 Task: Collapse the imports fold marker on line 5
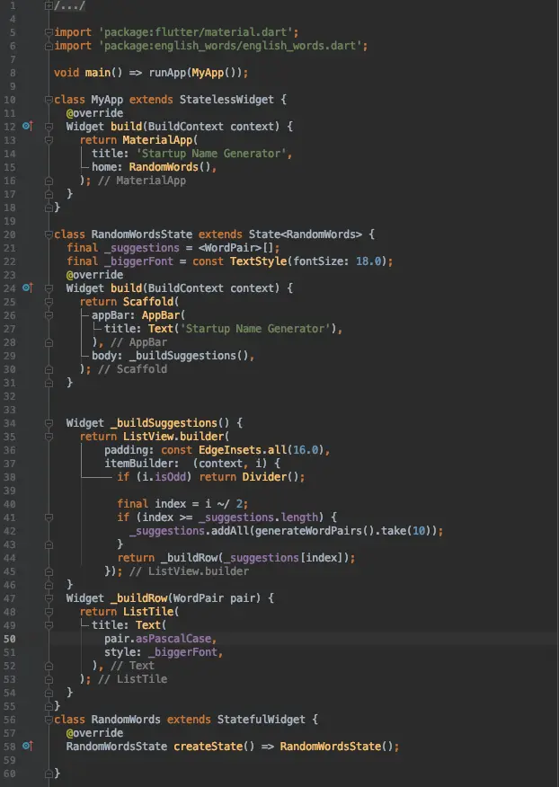tap(49, 32)
